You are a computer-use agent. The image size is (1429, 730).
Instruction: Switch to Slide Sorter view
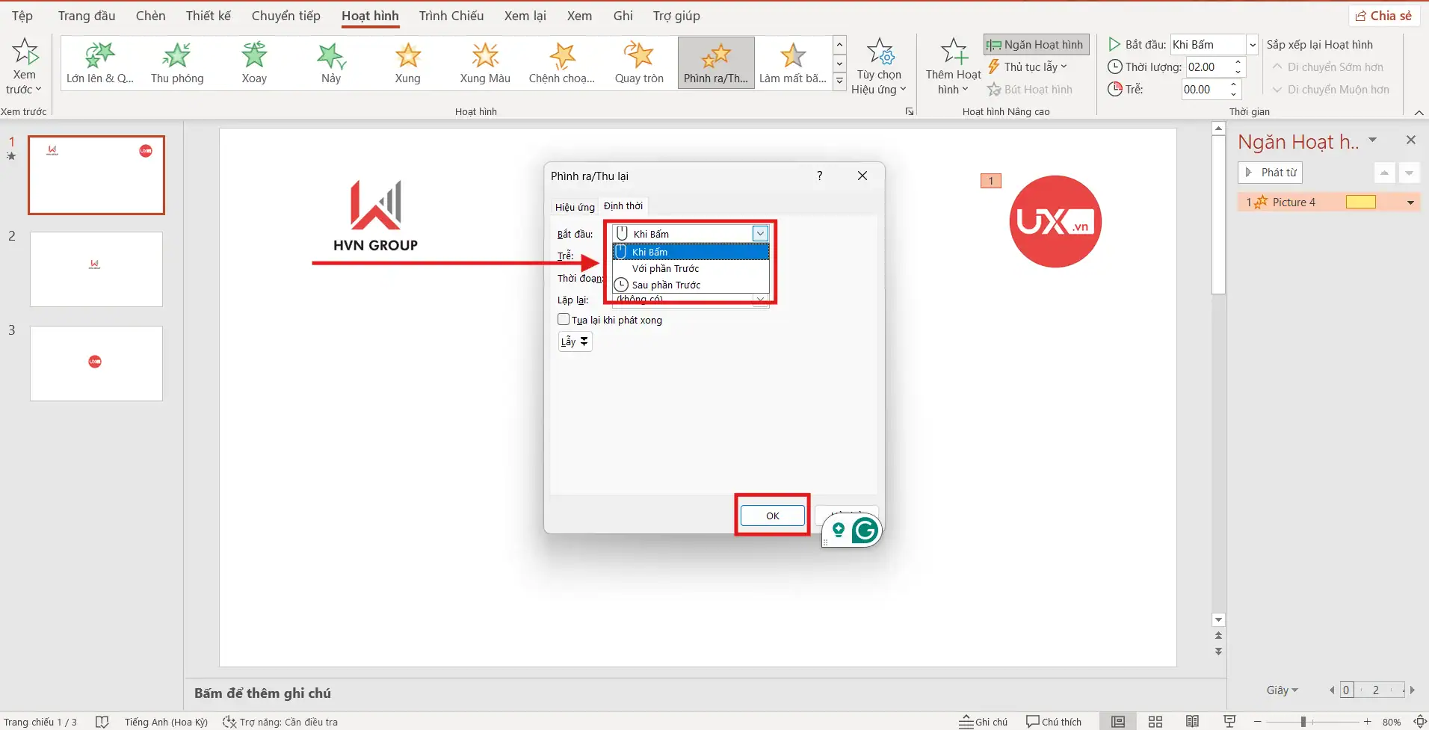1155,721
